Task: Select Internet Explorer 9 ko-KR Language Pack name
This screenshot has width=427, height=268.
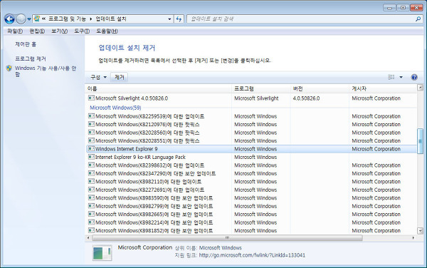Action: [x=140, y=157]
